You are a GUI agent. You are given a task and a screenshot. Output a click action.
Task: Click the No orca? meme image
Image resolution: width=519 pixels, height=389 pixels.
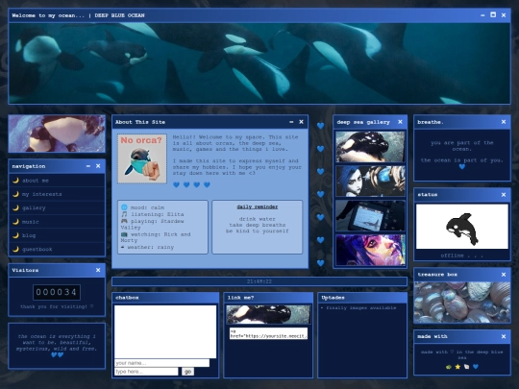coord(142,158)
